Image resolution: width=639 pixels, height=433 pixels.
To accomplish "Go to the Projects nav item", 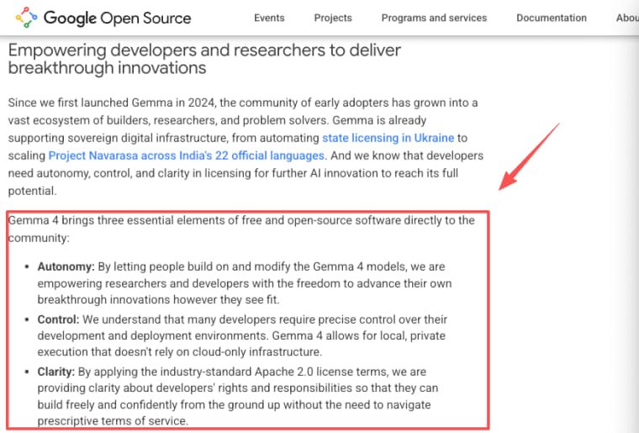I will pyautogui.click(x=333, y=18).
